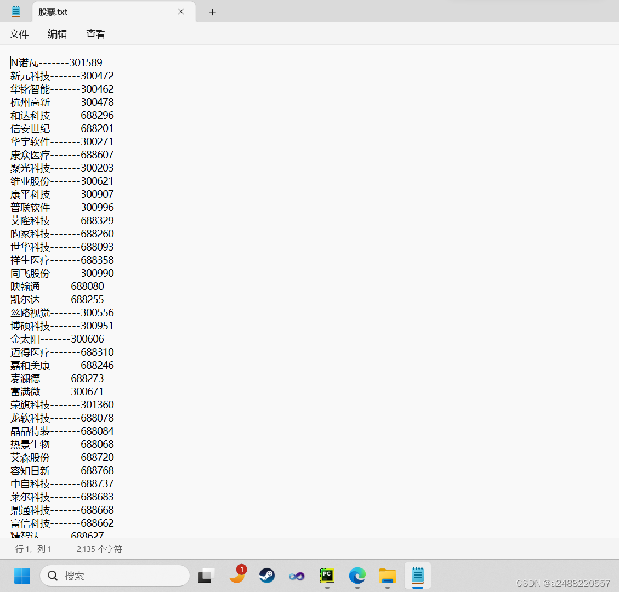Click the Notepad app icon in title bar
Viewport: 619px width, 592px height.
coord(15,12)
